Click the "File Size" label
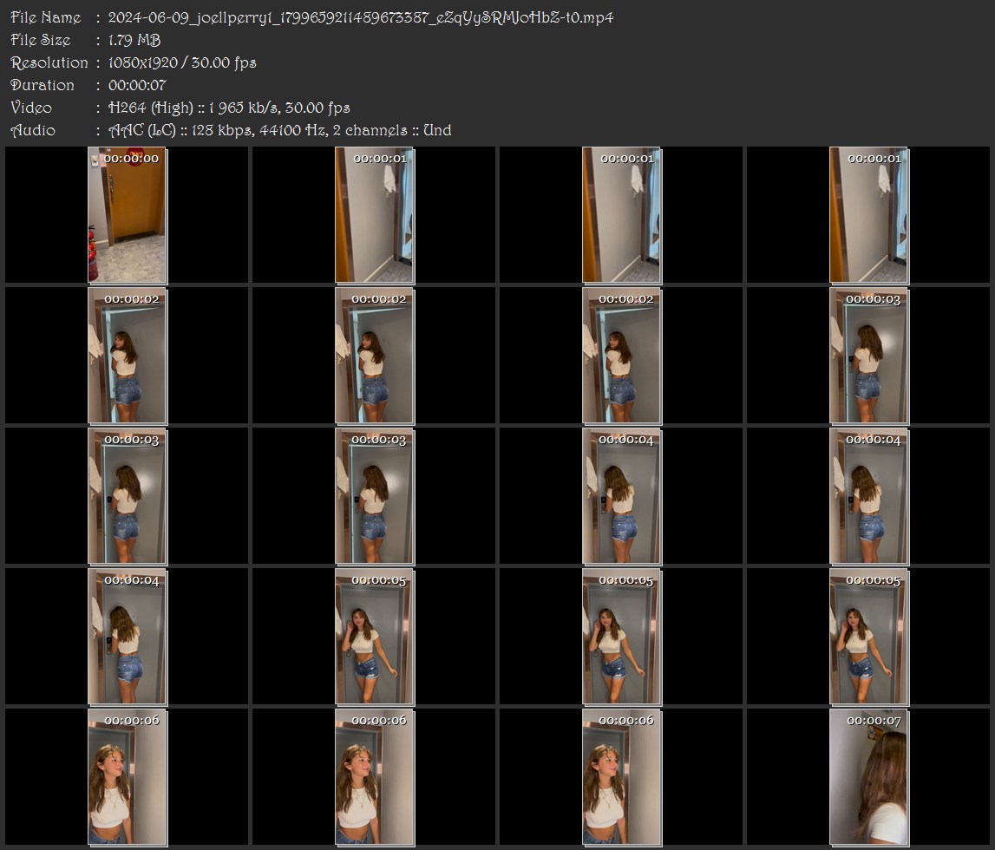 click(x=41, y=40)
